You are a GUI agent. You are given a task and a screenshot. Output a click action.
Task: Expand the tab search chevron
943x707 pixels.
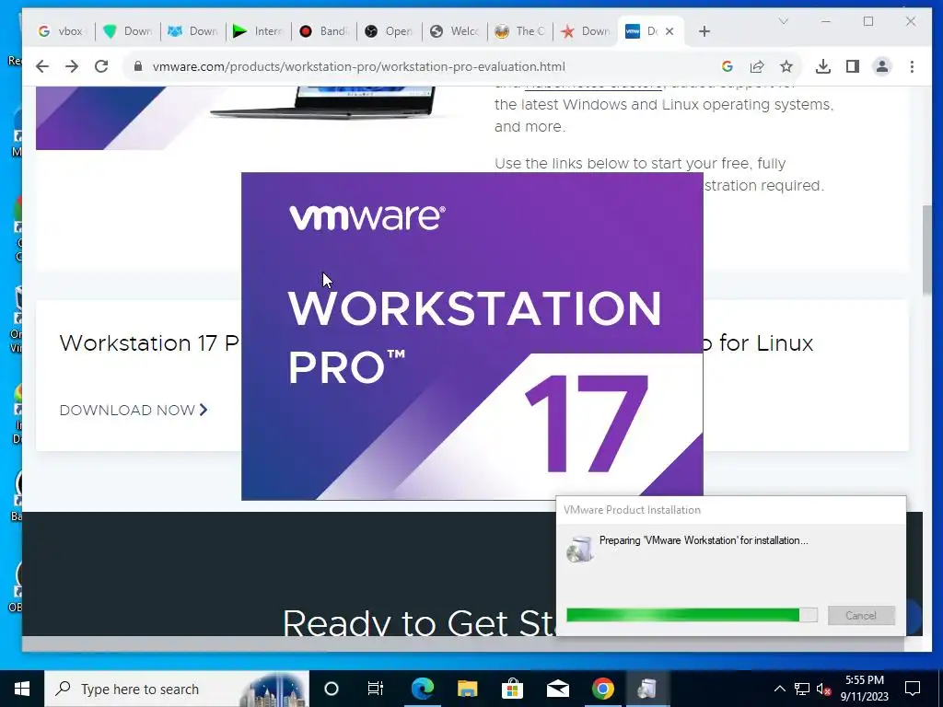pyautogui.click(x=783, y=22)
